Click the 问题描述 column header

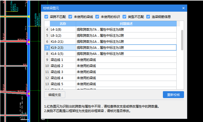tap(126, 24)
